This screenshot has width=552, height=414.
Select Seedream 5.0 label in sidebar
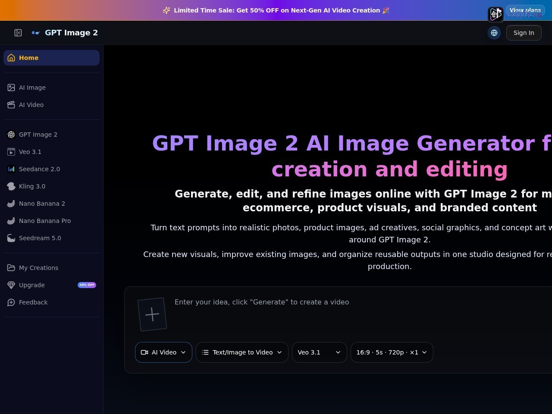(x=40, y=238)
